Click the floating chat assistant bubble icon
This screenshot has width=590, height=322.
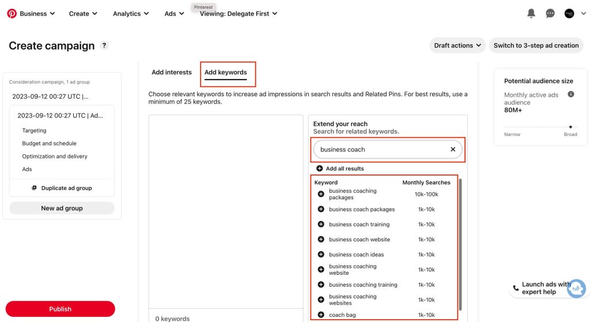(576, 289)
